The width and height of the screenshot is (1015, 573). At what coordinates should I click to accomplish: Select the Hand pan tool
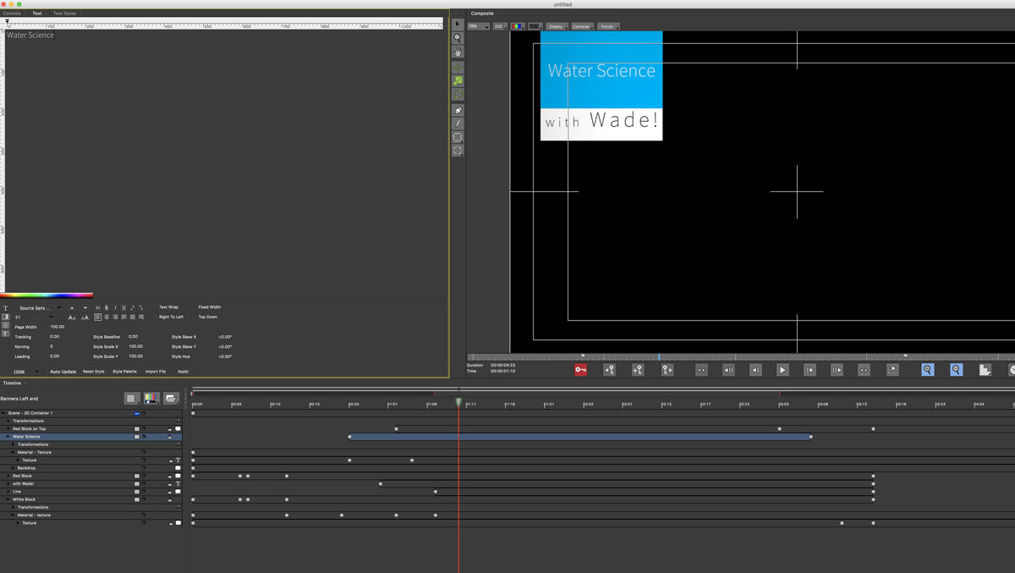coord(458,52)
